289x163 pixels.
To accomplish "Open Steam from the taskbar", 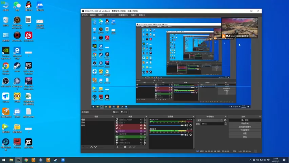I will coord(55,160).
